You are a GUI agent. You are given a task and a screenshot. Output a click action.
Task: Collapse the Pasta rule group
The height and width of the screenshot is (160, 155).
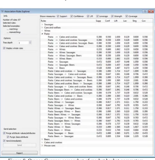(42, 34)
